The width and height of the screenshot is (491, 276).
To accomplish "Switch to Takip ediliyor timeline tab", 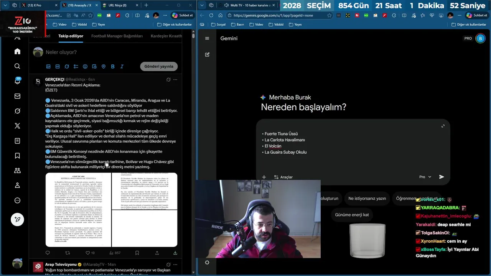I will (71, 36).
